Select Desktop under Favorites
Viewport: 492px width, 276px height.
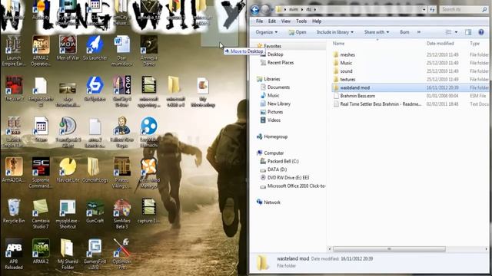click(275, 54)
